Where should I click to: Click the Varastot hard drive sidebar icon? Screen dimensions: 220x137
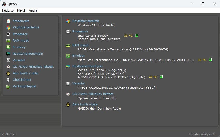click(8, 60)
